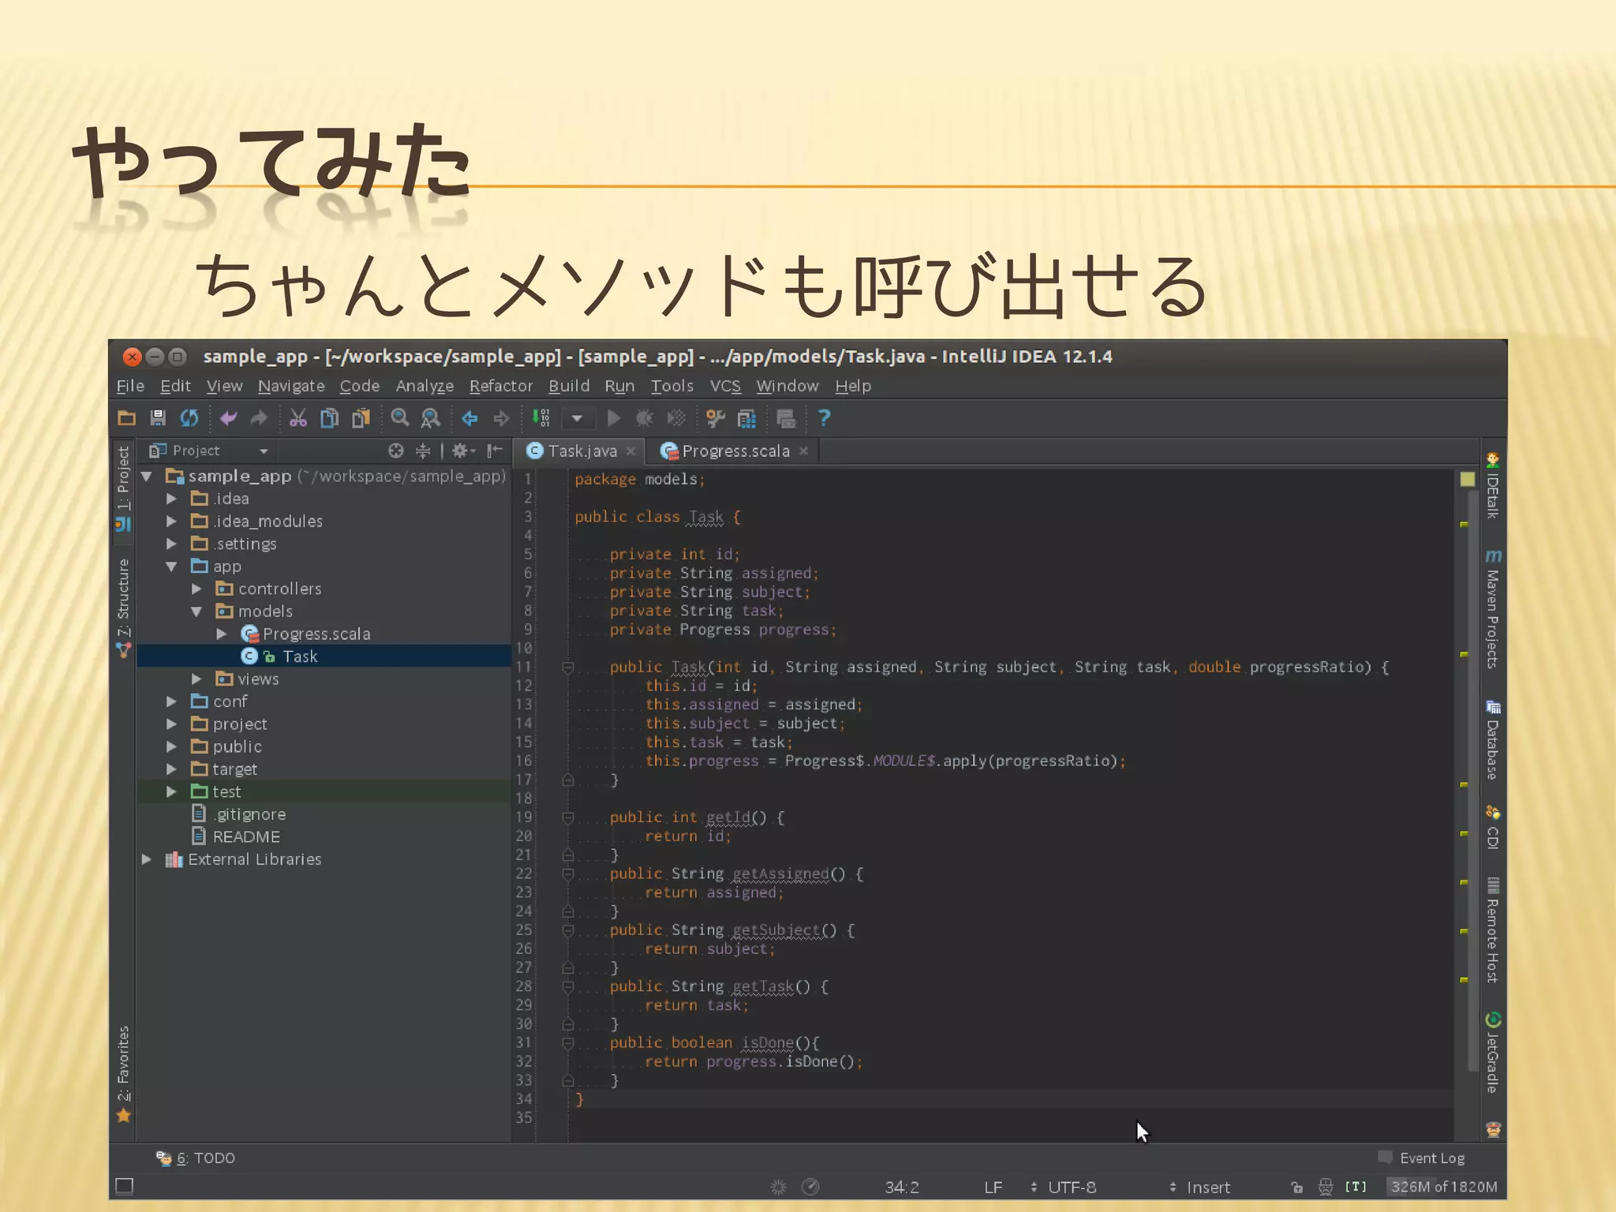The width and height of the screenshot is (1616, 1212).
Task: Click the Cut scissors toolbar icon
Action: point(297,417)
